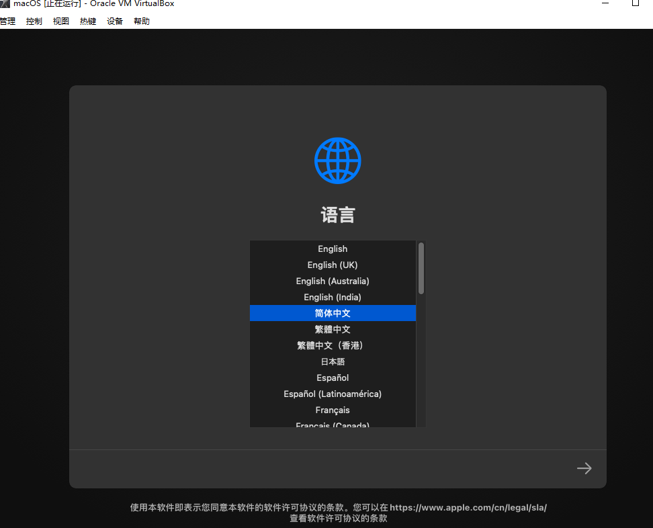Screen dimensions: 653x528
Task: Open the 设备 menu
Action: (x=115, y=21)
